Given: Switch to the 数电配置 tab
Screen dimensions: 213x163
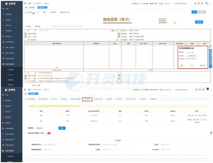Looking at the screenshot, I should pos(87,99).
